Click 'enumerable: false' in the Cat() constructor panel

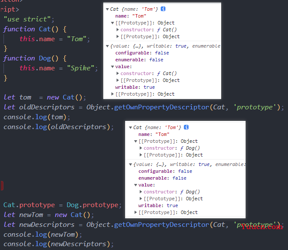(139, 60)
